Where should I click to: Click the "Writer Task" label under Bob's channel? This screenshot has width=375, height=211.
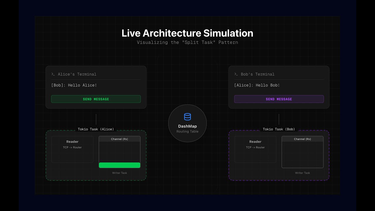tap(303, 173)
